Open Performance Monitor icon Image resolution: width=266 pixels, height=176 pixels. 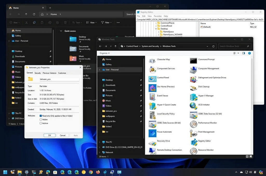(194, 124)
